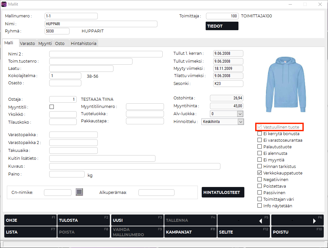Expand the Hinnoittelu dropdown list
The width and height of the screenshot is (328, 248).
click(240, 122)
